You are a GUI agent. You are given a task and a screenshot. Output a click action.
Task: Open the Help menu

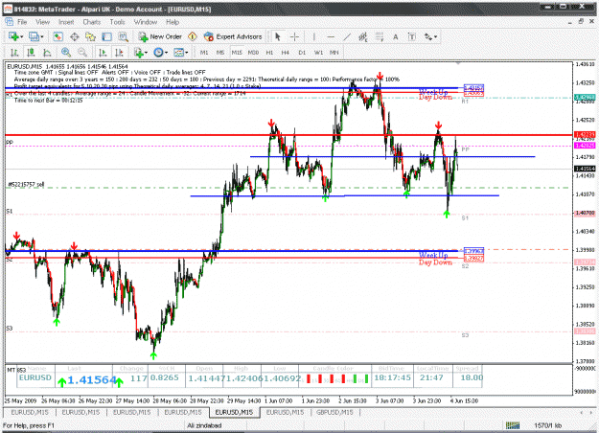(173, 22)
